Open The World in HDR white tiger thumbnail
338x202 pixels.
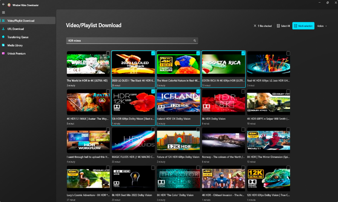tap(88, 64)
